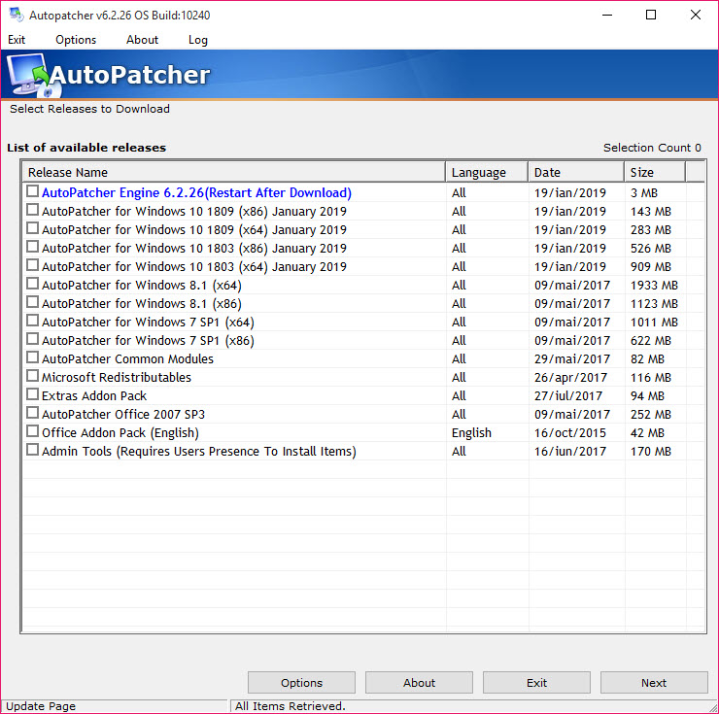
Task: Click the Exit button at the bottom
Action: tap(536, 682)
